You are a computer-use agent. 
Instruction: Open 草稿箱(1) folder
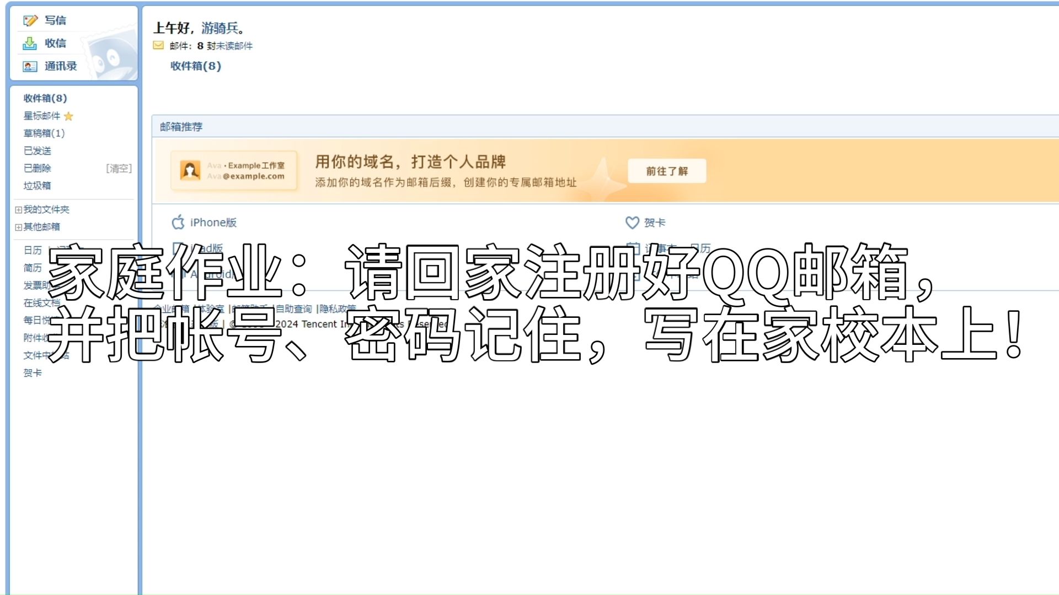click(x=44, y=133)
